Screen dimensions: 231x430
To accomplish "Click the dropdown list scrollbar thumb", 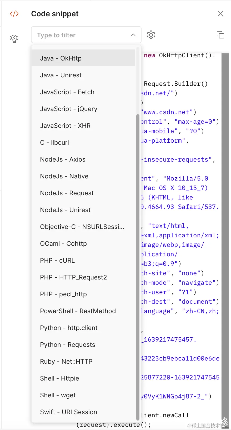I will [x=138, y=267].
